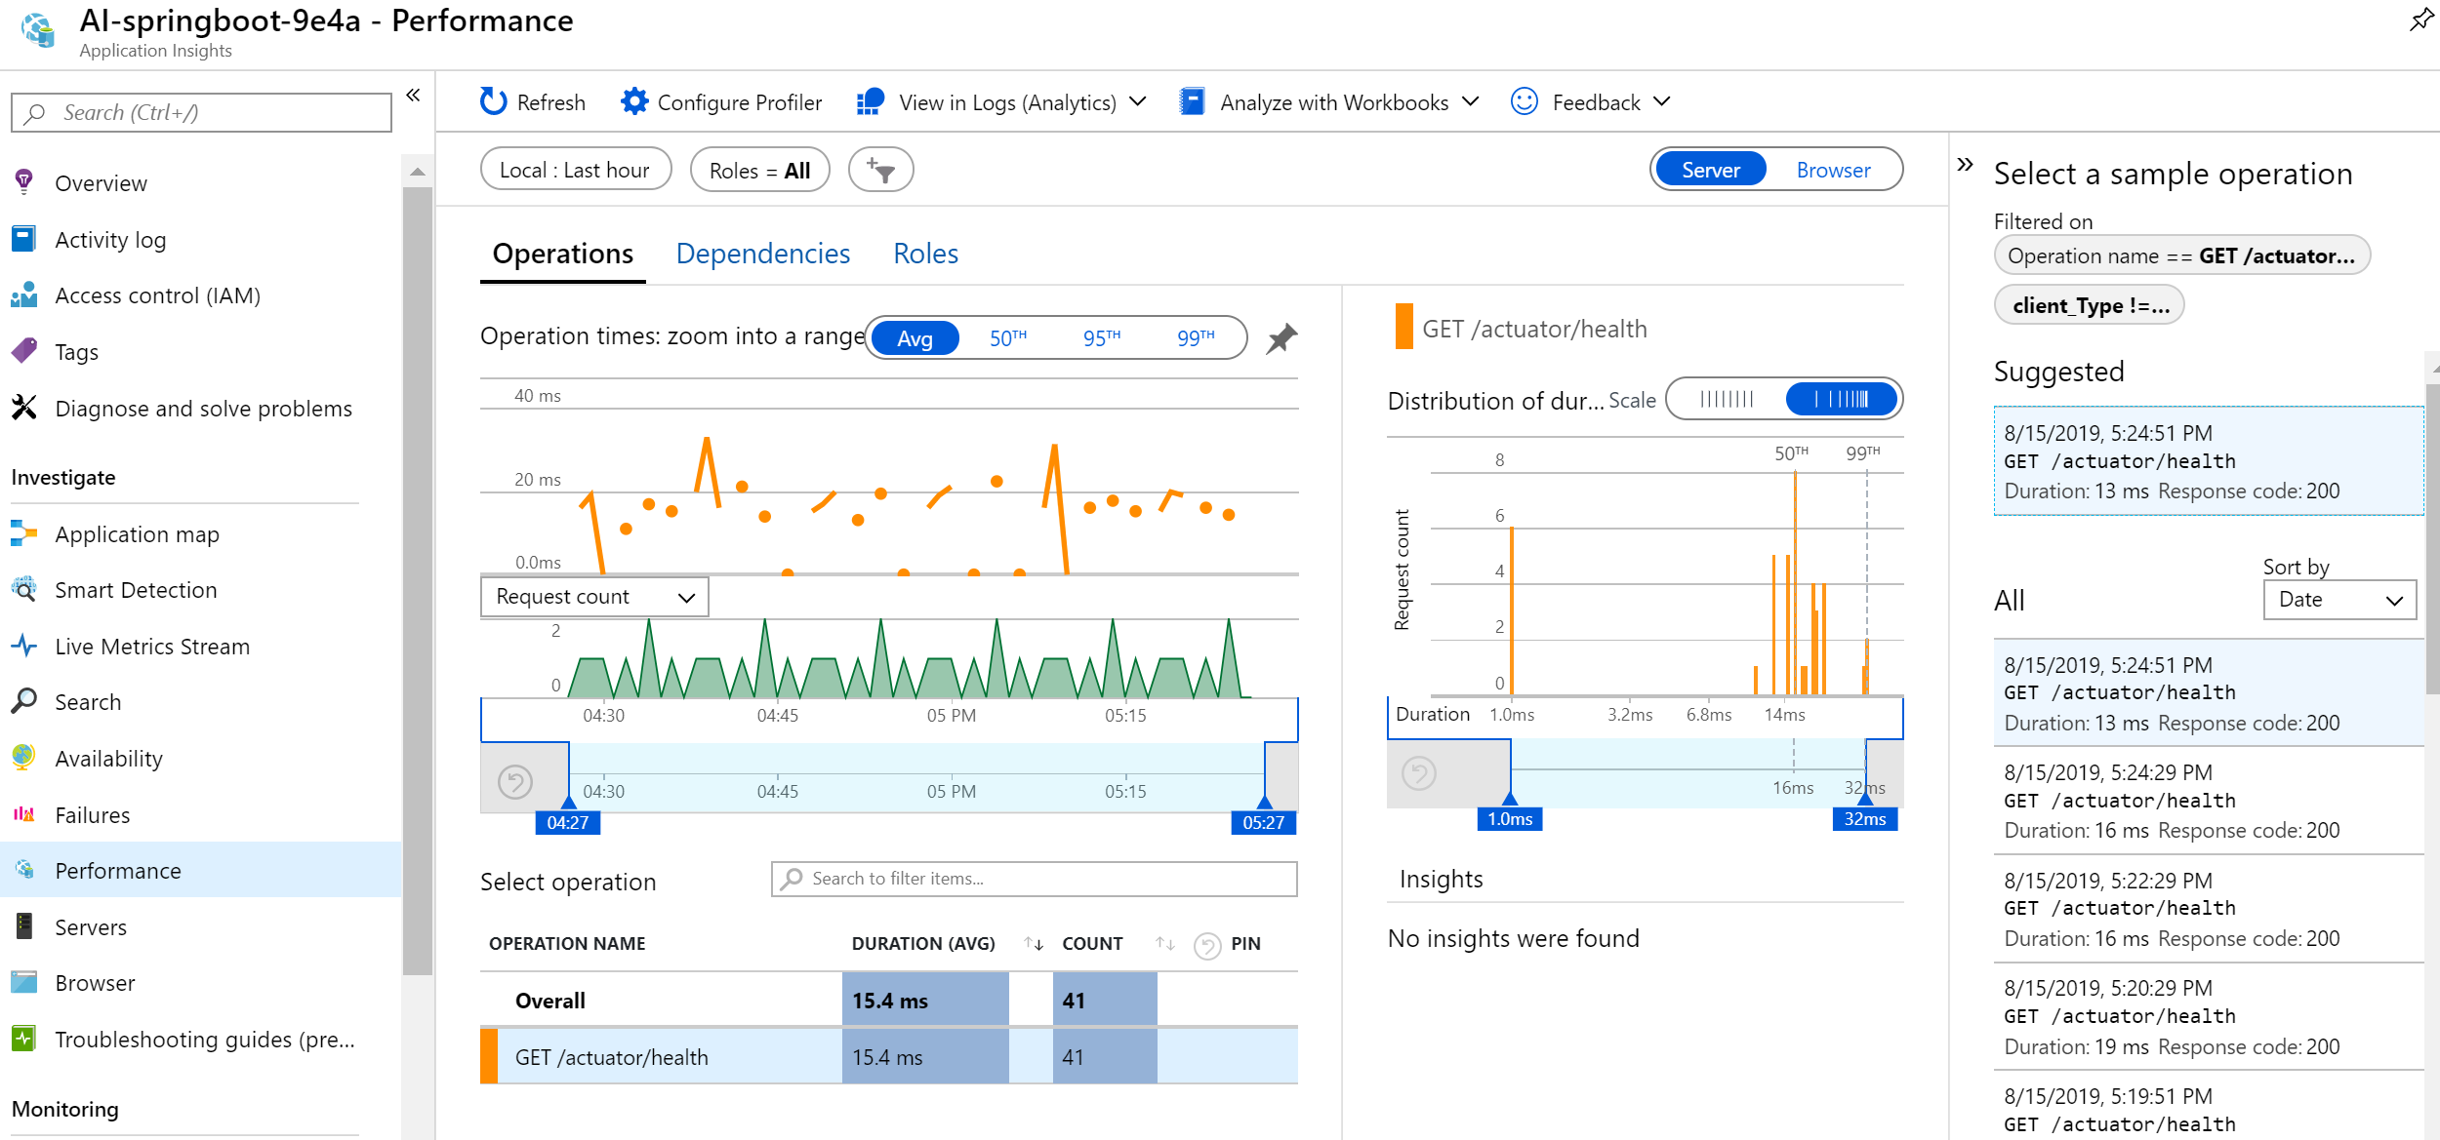Open 5:24:29 PM sample operation
Screen dimensions: 2440x1140
[x=2209, y=801]
